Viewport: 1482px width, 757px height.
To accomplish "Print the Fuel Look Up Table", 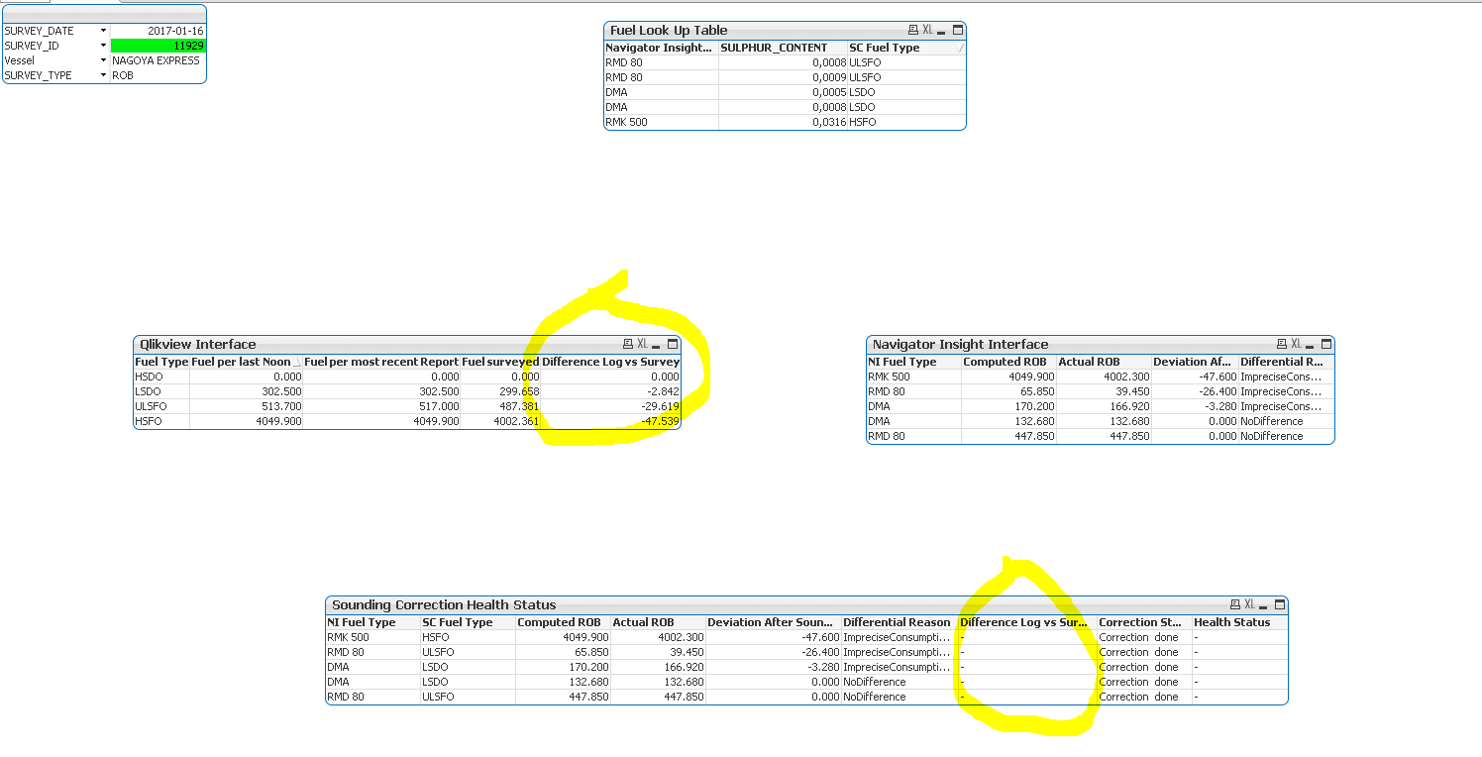I will (913, 30).
